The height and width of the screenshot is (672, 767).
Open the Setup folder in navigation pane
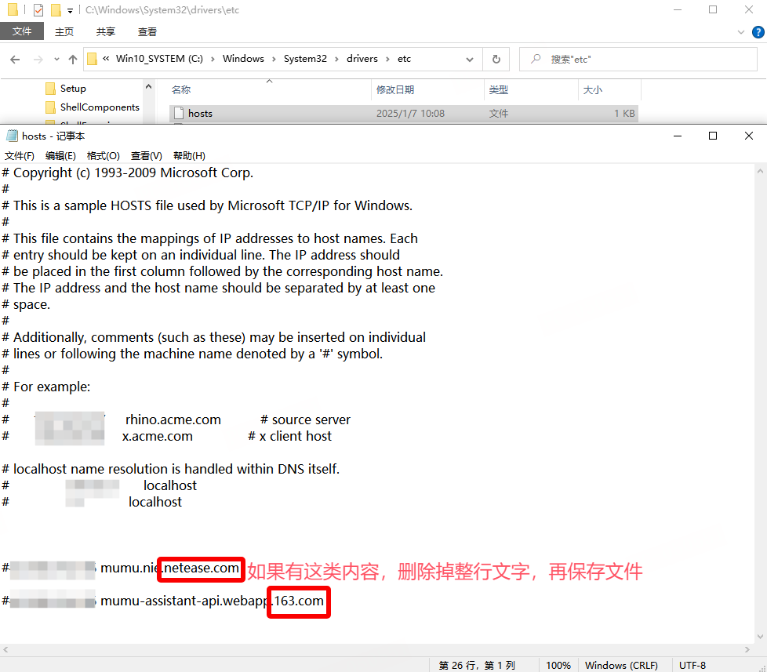click(73, 89)
